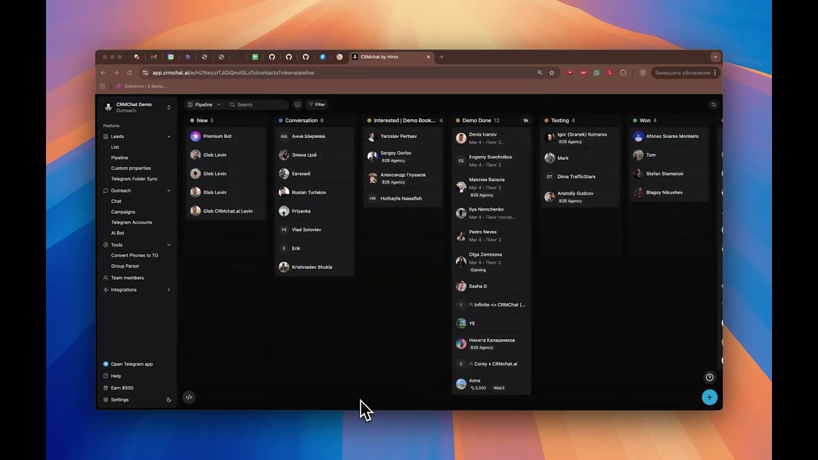The height and width of the screenshot is (460, 818).
Task: Open Premium Bot card in New column
Action: 226,136
